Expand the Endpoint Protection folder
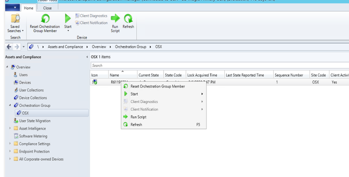This screenshot has width=349, height=177. click(10, 151)
